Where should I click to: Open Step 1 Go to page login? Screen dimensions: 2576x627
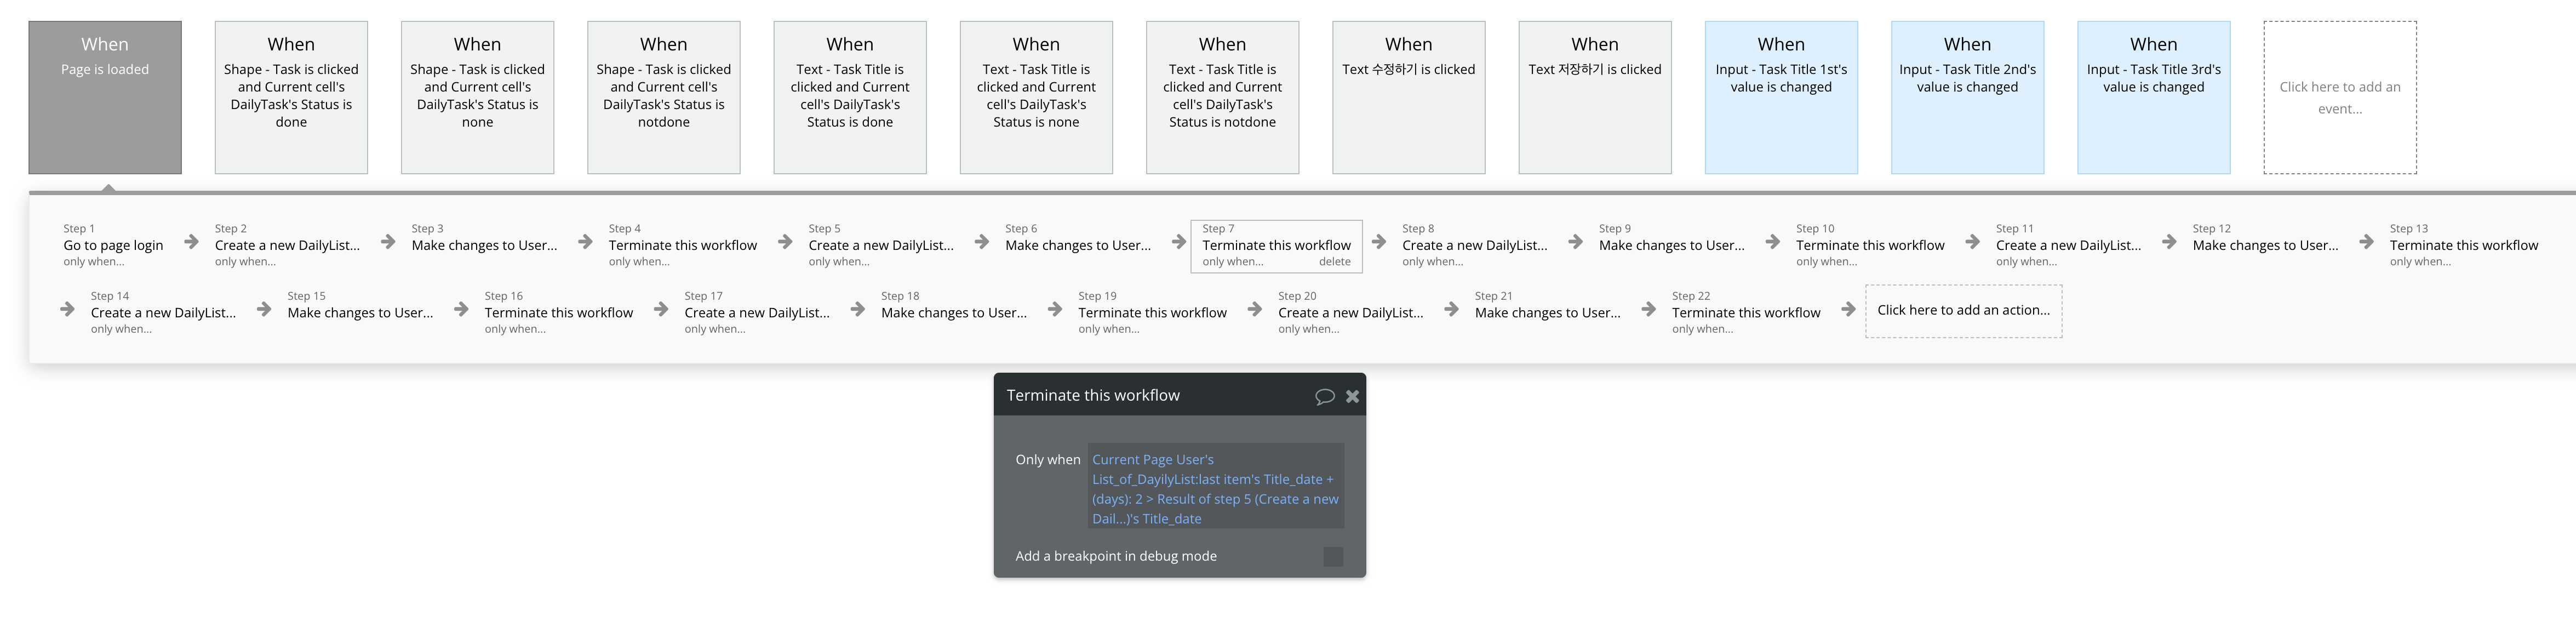[x=113, y=245]
